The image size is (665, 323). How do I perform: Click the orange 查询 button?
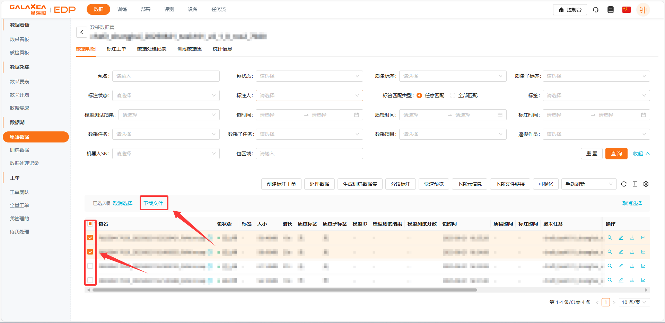pyautogui.click(x=616, y=154)
